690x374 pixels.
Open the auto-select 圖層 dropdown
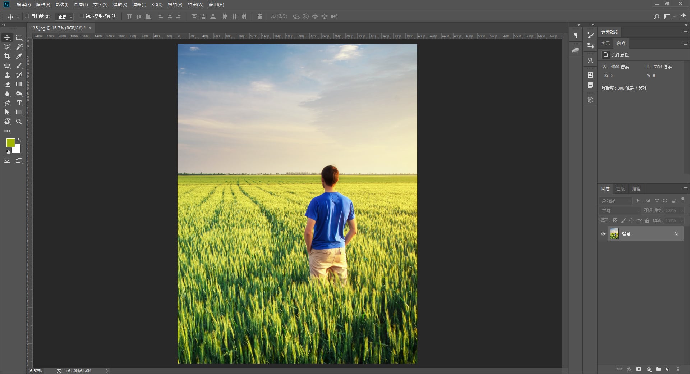click(x=65, y=17)
